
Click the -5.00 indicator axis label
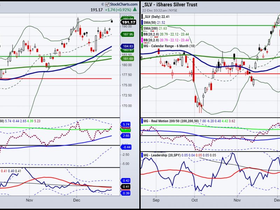click(x=126, y=164)
